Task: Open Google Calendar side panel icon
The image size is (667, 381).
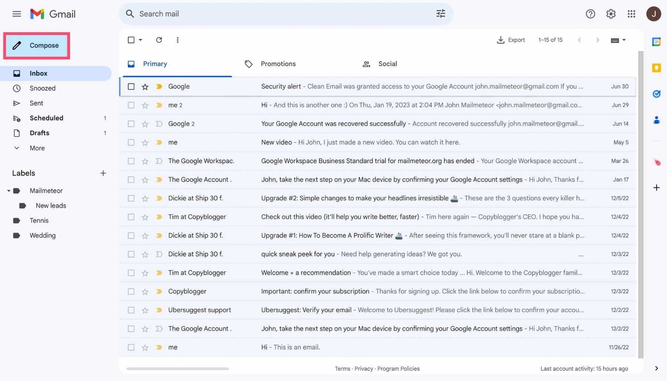Action: pyautogui.click(x=656, y=42)
